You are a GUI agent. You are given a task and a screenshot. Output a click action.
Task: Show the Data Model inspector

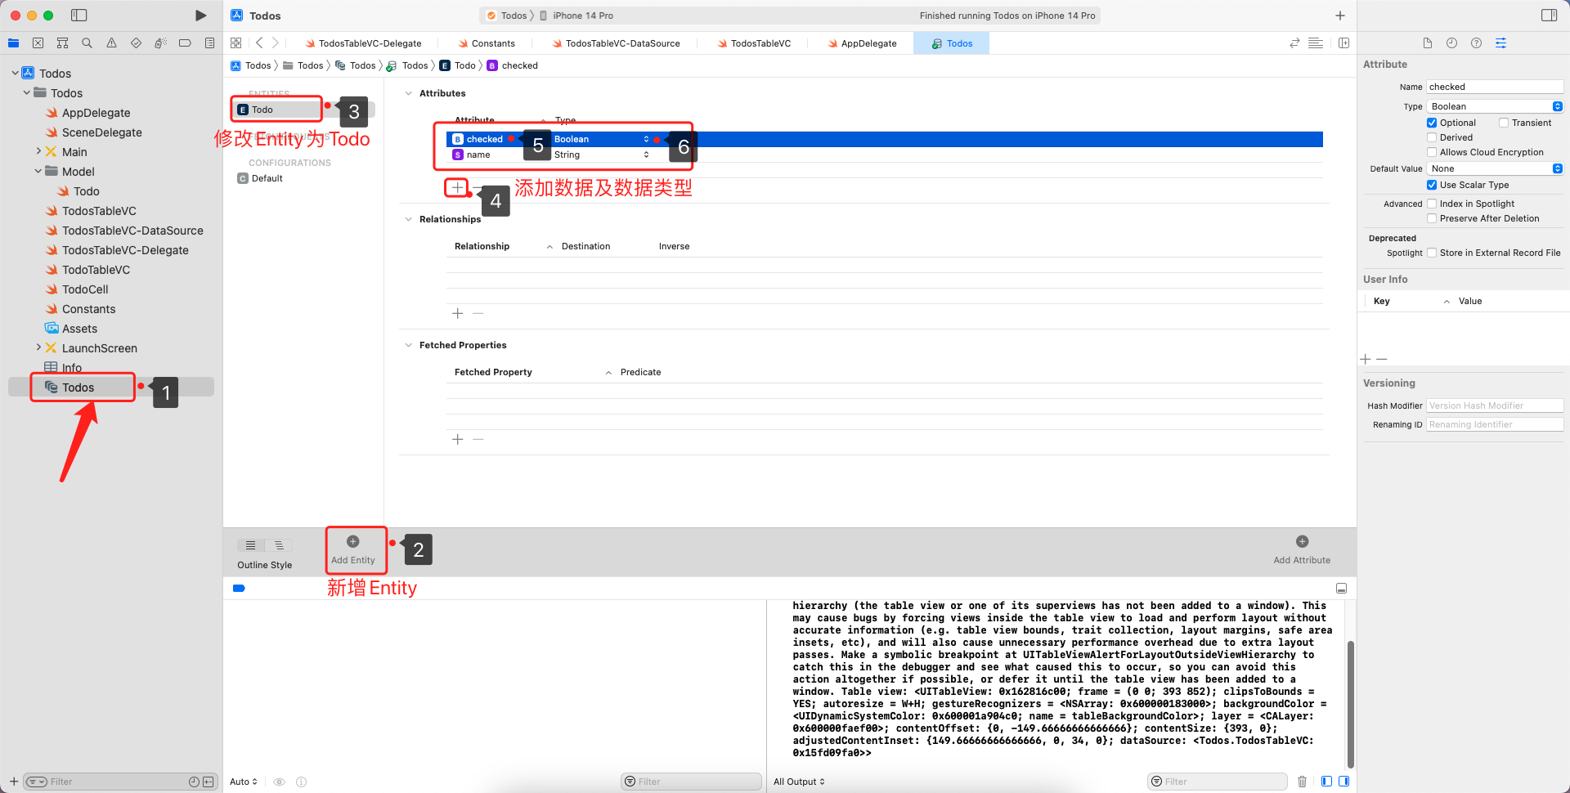click(x=1500, y=43)
